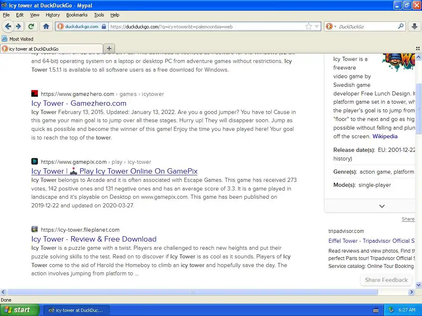Bookmark this page with the star icon
Viewport: 422px width, 316px height.
point(308,26)
